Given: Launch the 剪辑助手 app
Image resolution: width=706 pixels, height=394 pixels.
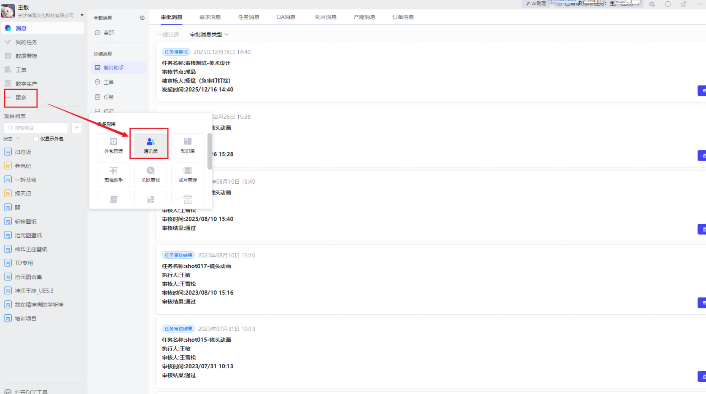Looking at the screenshot, I should coord(113,174).
